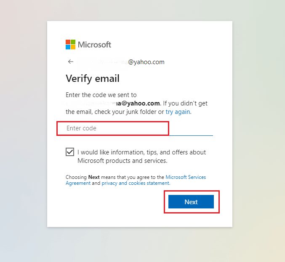Click the bold yahoo.com address in instructions
285x262 pixels.
pos(139,103)
